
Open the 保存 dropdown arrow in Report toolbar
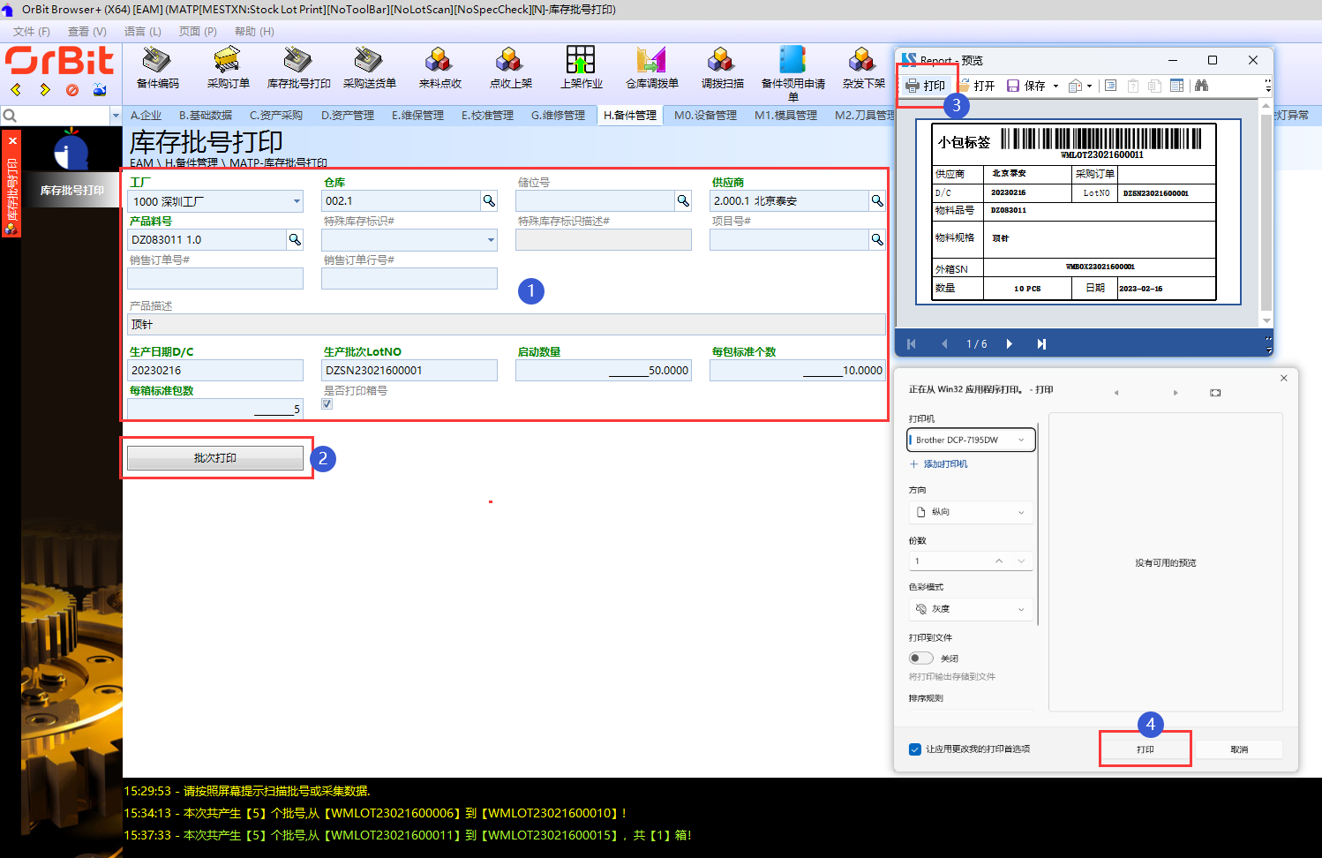pos(1055,86)
